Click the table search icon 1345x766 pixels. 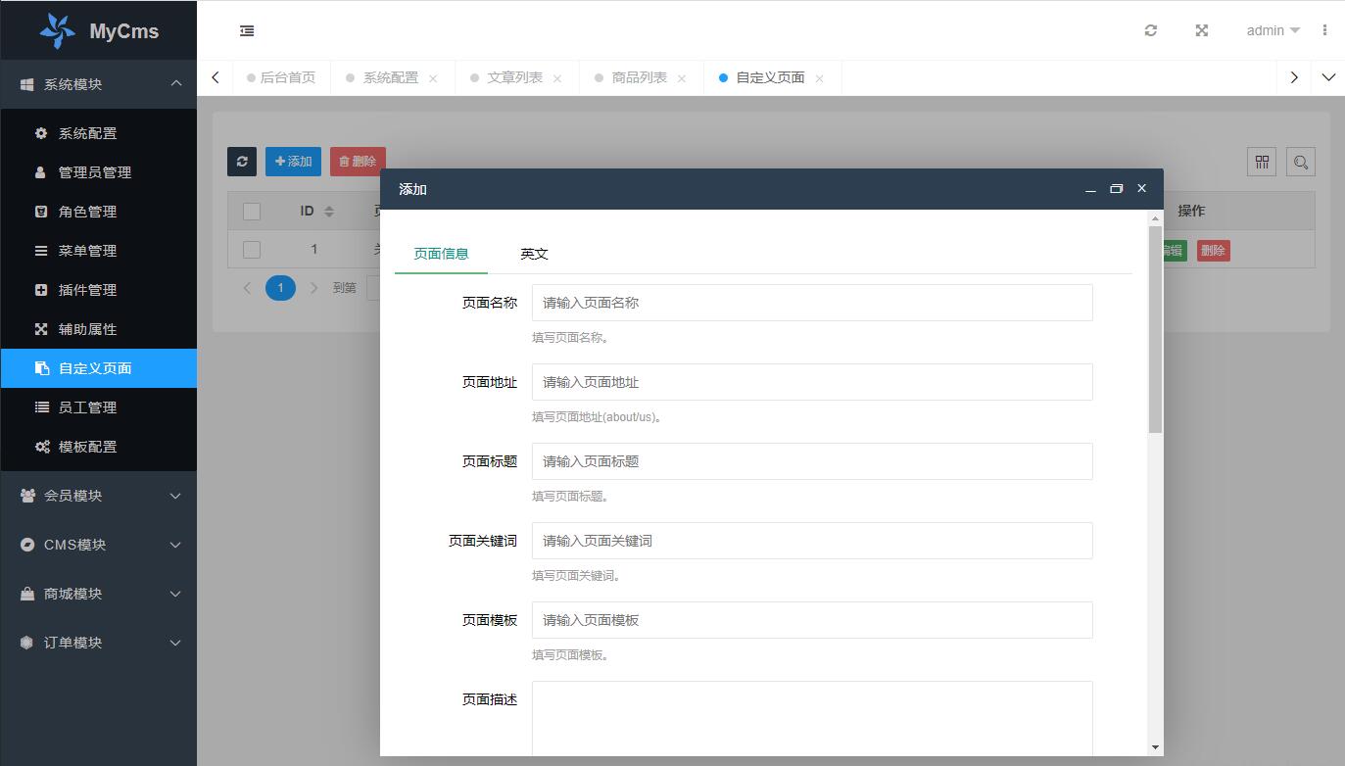[x=1301, y=162]
